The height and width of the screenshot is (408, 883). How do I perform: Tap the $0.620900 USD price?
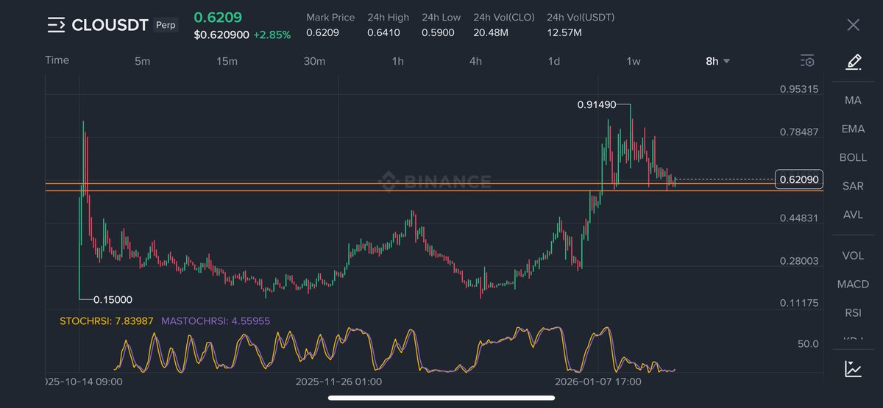[221, 35]
